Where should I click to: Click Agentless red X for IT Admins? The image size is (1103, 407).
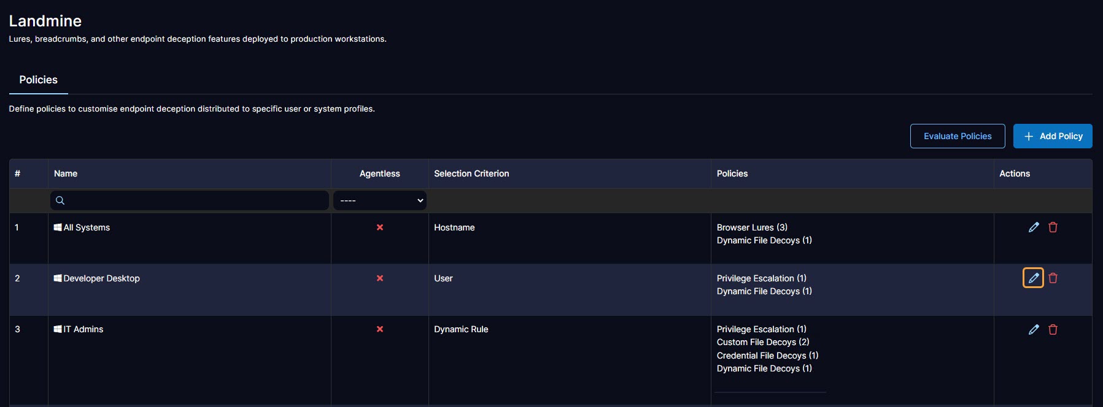click(380, 329)
